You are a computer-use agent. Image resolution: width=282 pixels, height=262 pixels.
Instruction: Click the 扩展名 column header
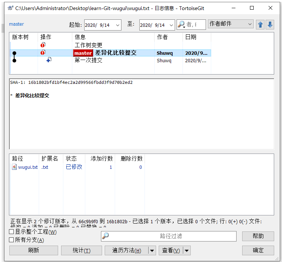tap(51, 158)
